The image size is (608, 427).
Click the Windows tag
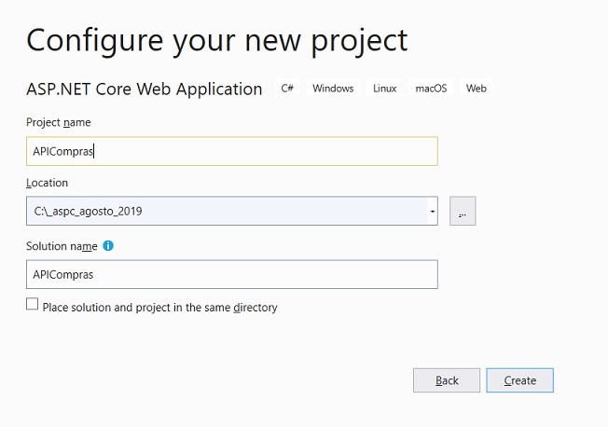333,89
